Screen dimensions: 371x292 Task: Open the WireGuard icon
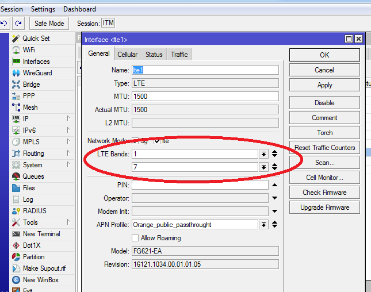(x=16, y=73)
